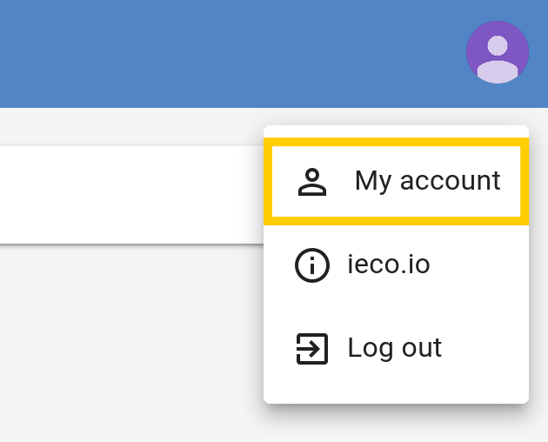Screen dimensions: 548x442
Task: Click the purple user avatar icon
Action: [498, 52]
